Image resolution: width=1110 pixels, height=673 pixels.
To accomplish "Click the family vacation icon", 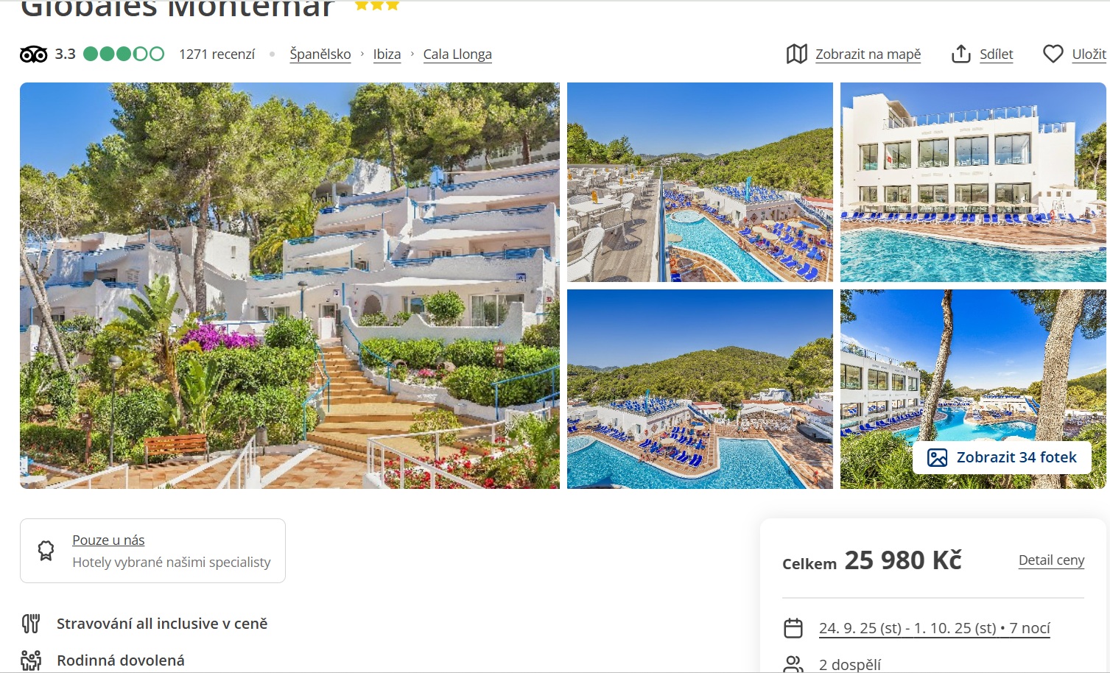I will (31, 660).
